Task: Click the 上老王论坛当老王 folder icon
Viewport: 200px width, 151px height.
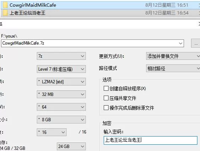Action: [5, 13]
